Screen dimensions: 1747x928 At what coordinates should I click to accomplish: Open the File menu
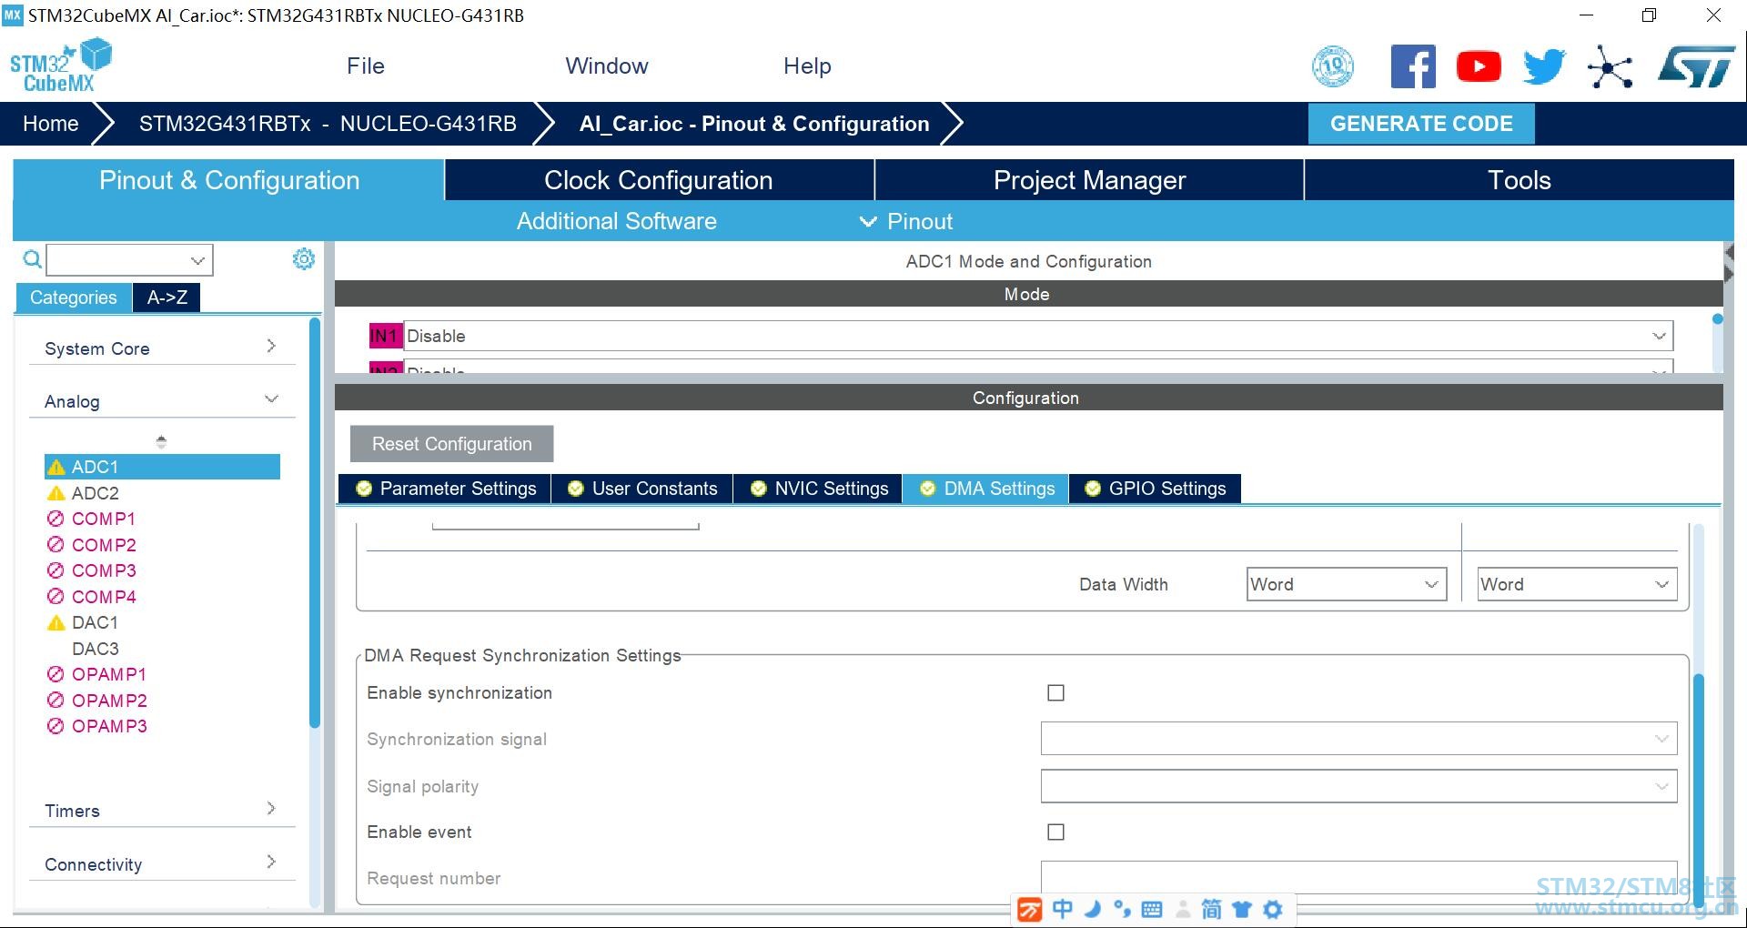tap(366, 66)
